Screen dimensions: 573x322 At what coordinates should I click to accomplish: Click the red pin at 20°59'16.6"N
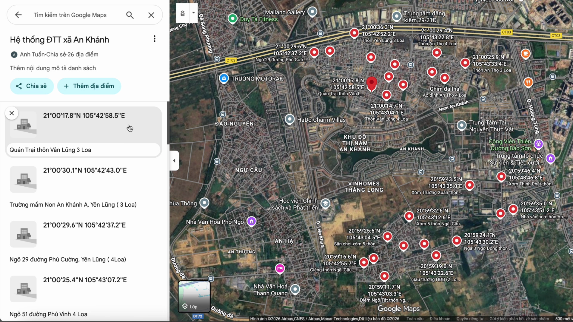pos(364,262)
